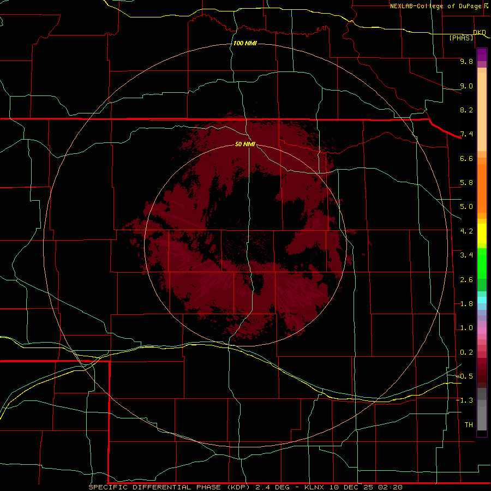The width and height of the screenshot is (491, 491).
Task: Select the 5.0 scale value
Action: [466, 207]
